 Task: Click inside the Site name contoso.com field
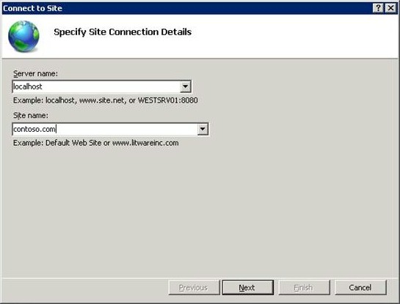pos(105,129)
